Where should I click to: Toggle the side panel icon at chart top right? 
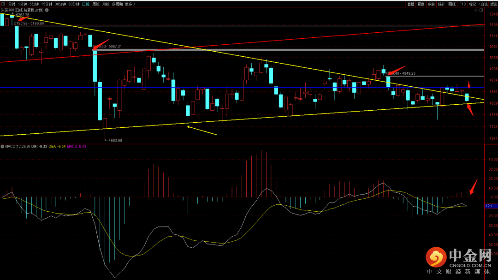pos(481,10)
